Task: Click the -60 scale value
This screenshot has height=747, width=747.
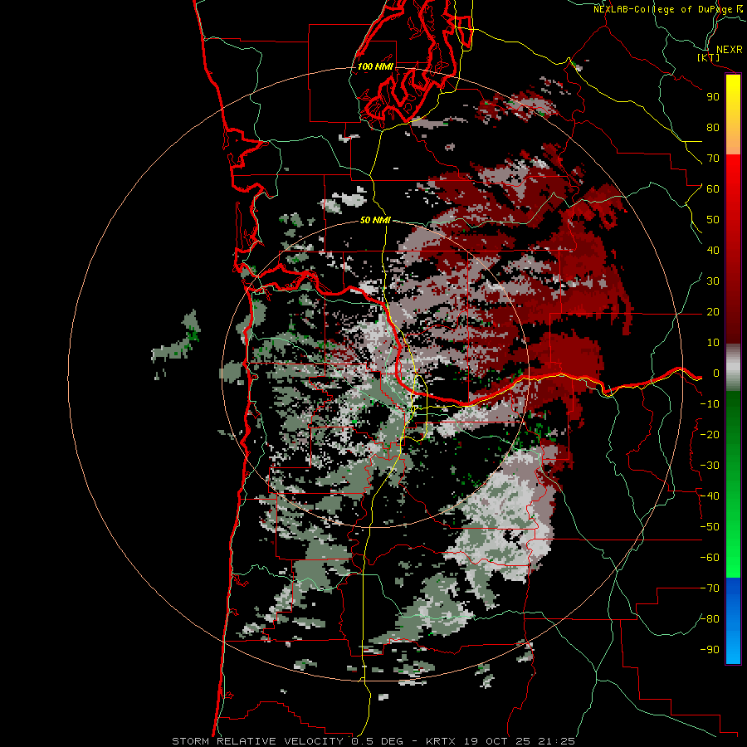Action: click(710, 558)
